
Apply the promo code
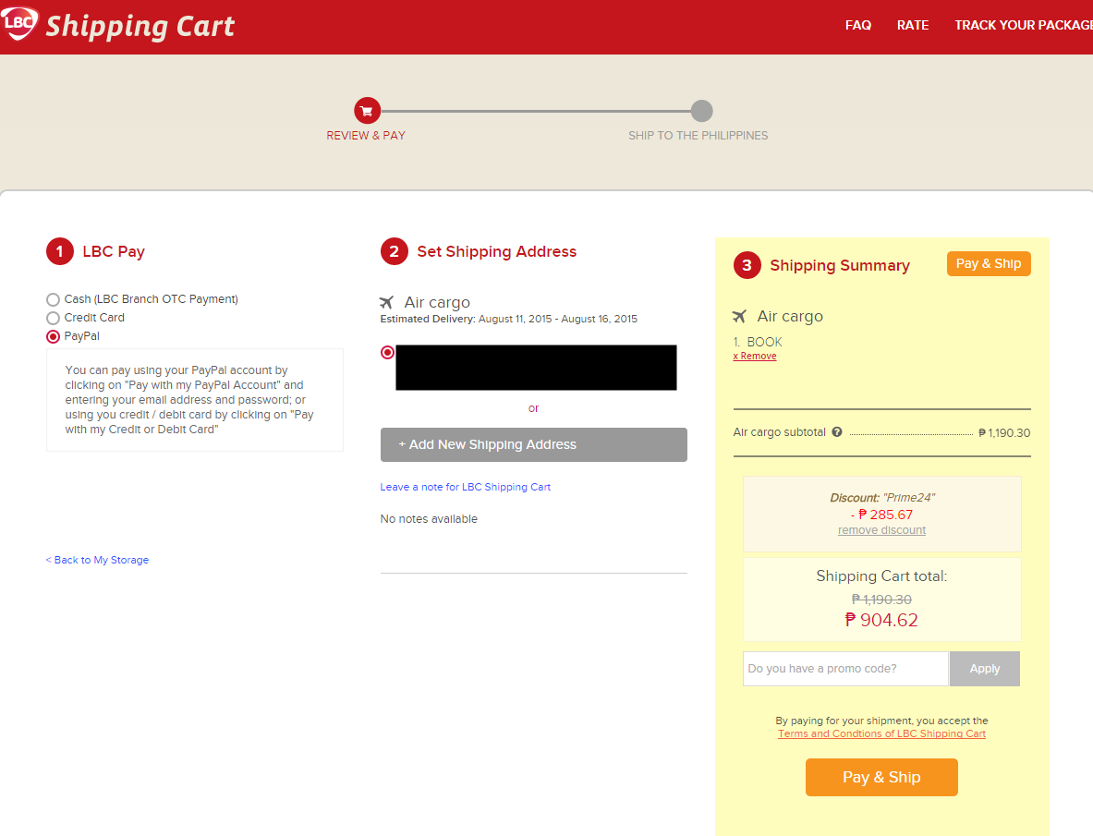click(984, 669)
